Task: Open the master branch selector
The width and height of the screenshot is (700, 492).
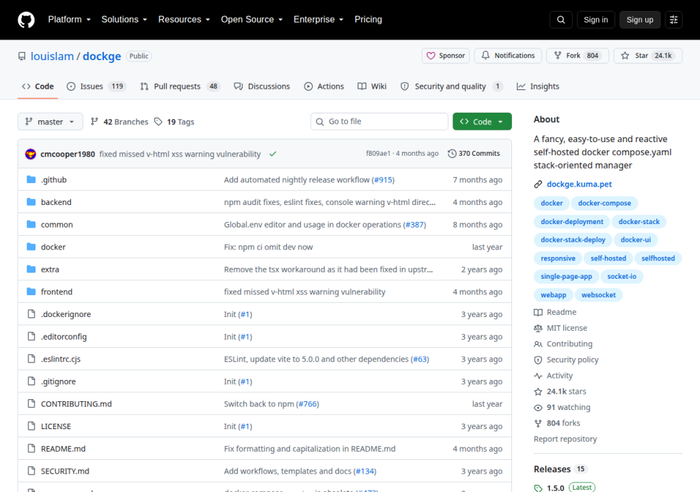Action: click(x=50, y=122)
